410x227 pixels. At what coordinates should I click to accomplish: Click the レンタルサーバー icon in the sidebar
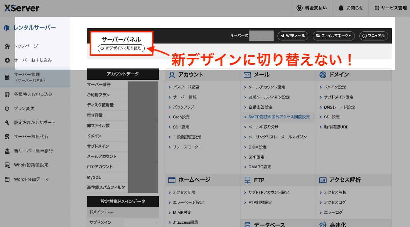[7, 28]
